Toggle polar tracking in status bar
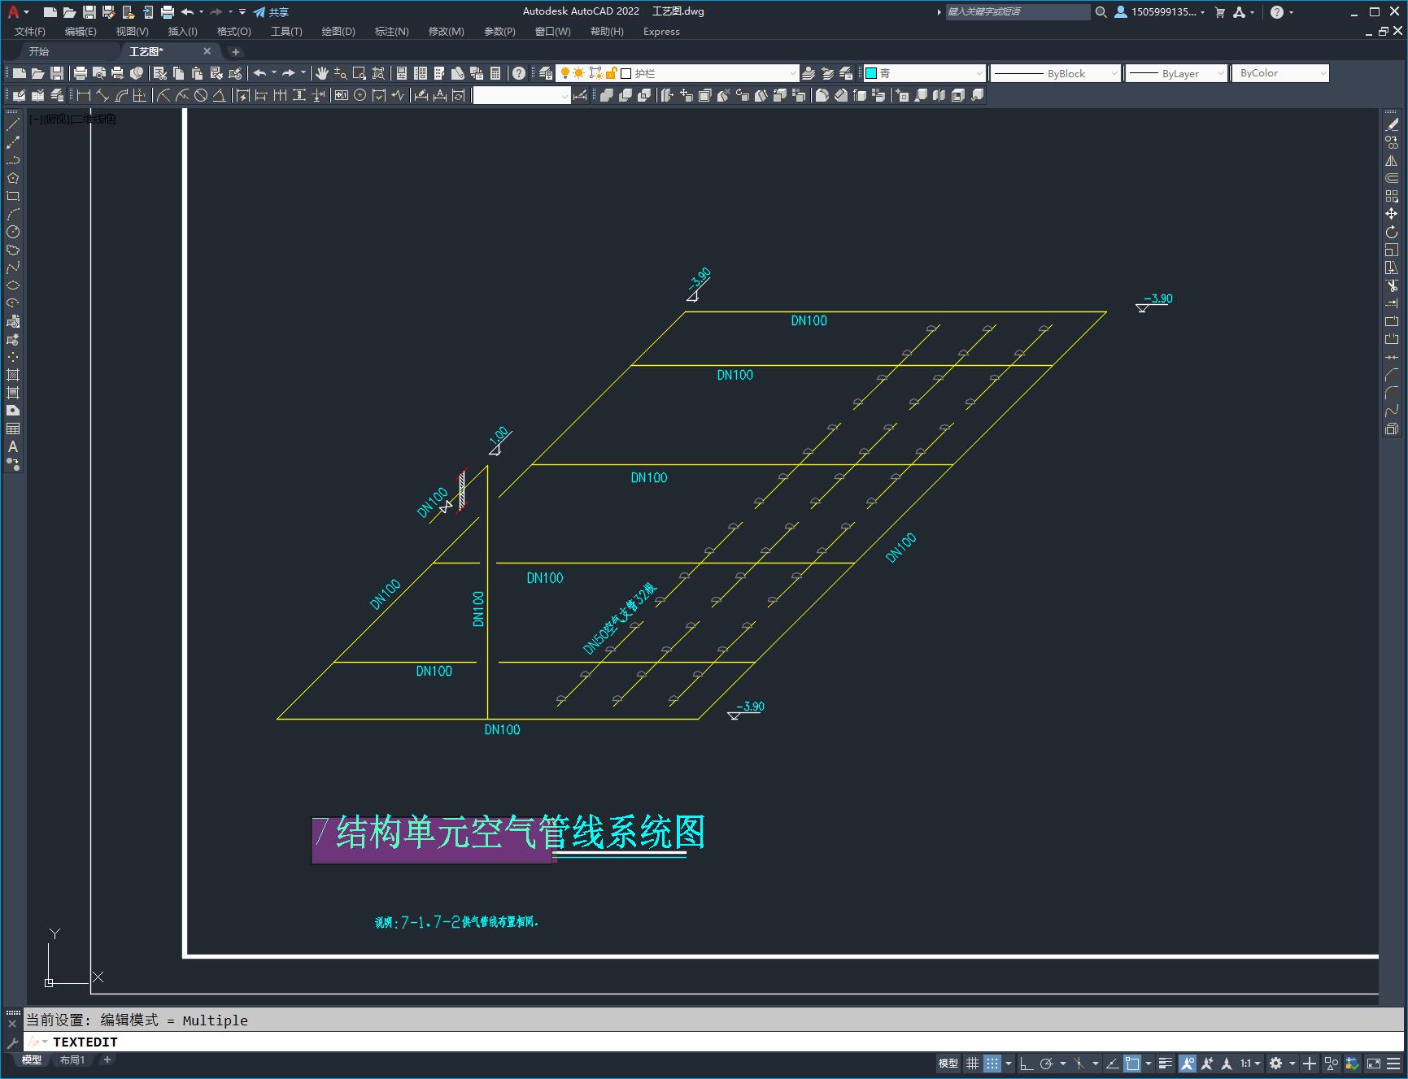Screen dimensions: 1408x1079 1047,1064
